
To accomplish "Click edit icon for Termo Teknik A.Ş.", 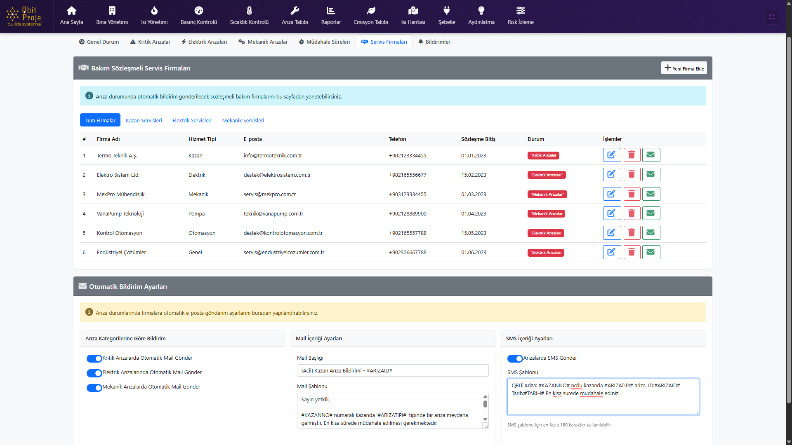I will pyautogui.click(x=612, y=155).
